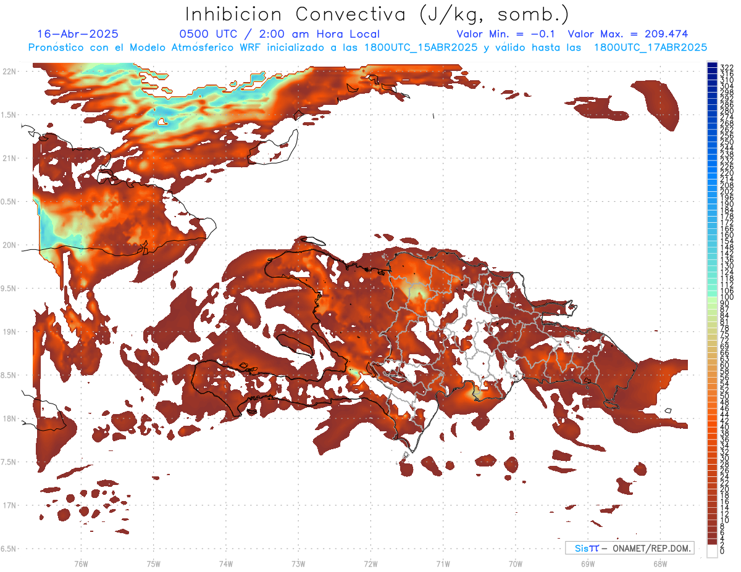Click the '18N' latitude label
Viewport: 741px width, 572px height.
point(10,419)
